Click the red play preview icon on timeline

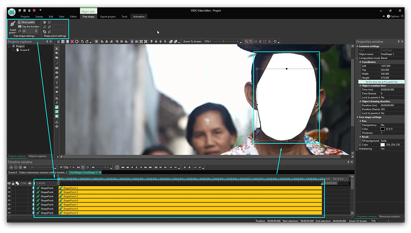[74, 168]
